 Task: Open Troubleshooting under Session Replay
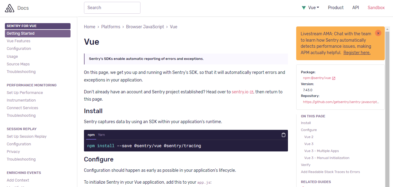21,159
